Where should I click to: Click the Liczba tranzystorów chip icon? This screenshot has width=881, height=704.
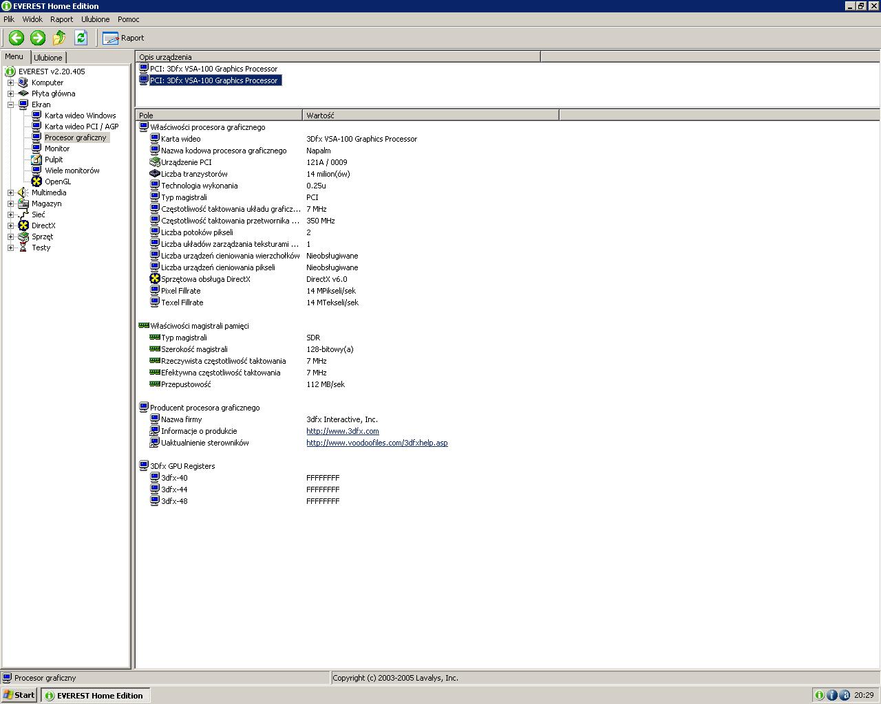[x=155, y=174]
